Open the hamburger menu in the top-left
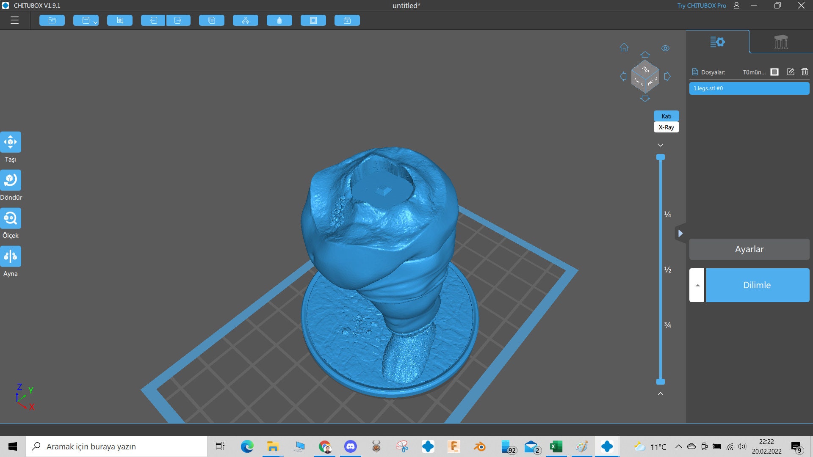The image size is (813, 457). [14, 20]
